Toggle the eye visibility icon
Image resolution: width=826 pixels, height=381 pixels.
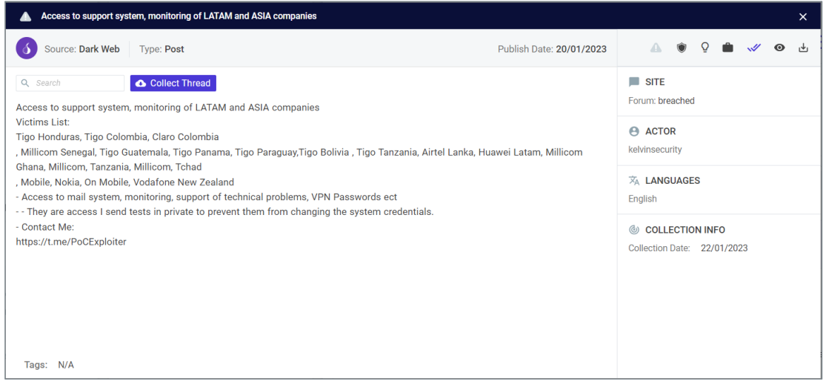pos(779,48)
